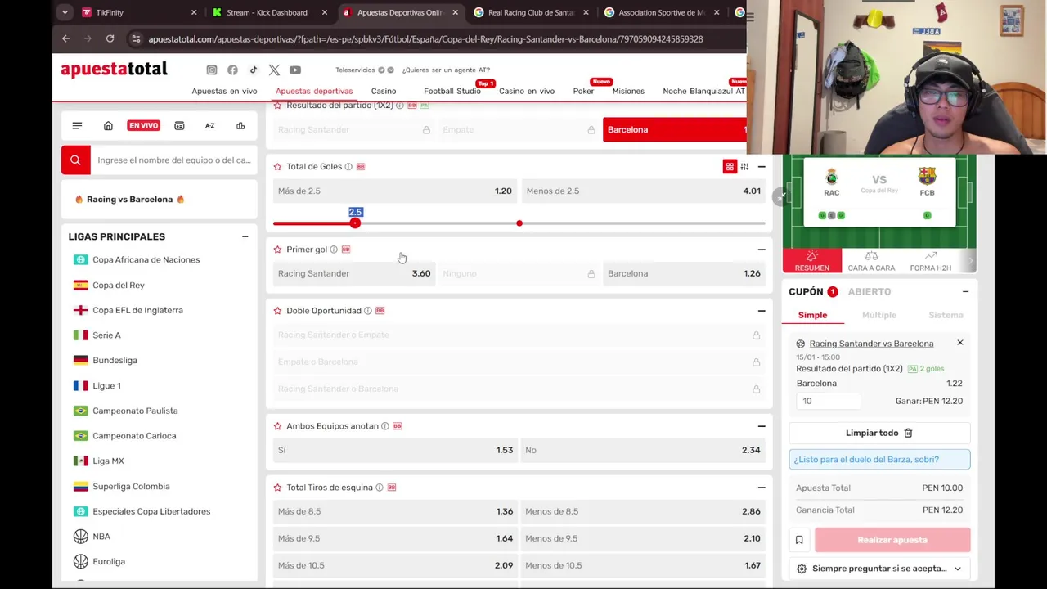Image resolution: width=1047 pixels, height=589 pixels.
Task: Open the Instagram social icon
Action: 212,70
